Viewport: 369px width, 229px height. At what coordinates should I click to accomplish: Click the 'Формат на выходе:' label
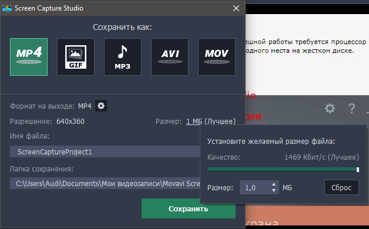[42, 106]
